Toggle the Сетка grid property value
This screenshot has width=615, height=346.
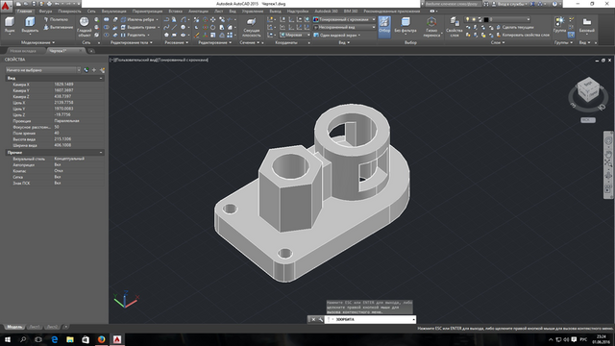[x=58, y=177]
